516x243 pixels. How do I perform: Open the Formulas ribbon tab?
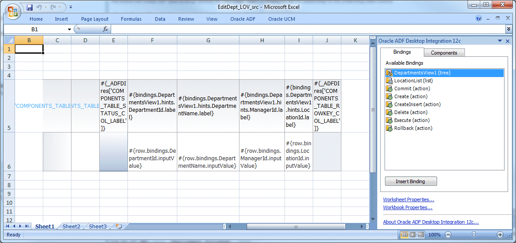[131, 19]
